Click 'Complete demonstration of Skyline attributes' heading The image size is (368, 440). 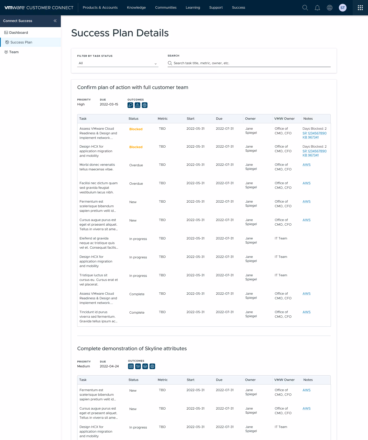pos(132,349)
